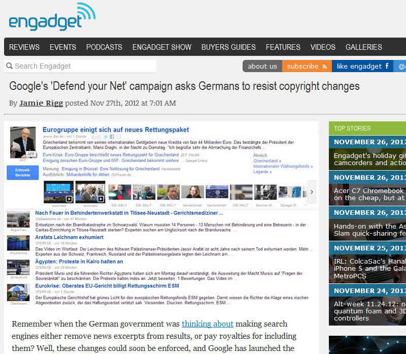406x354 pixels.
Task: Open 'Griechenland »' related link
Action: pos(267,160)
